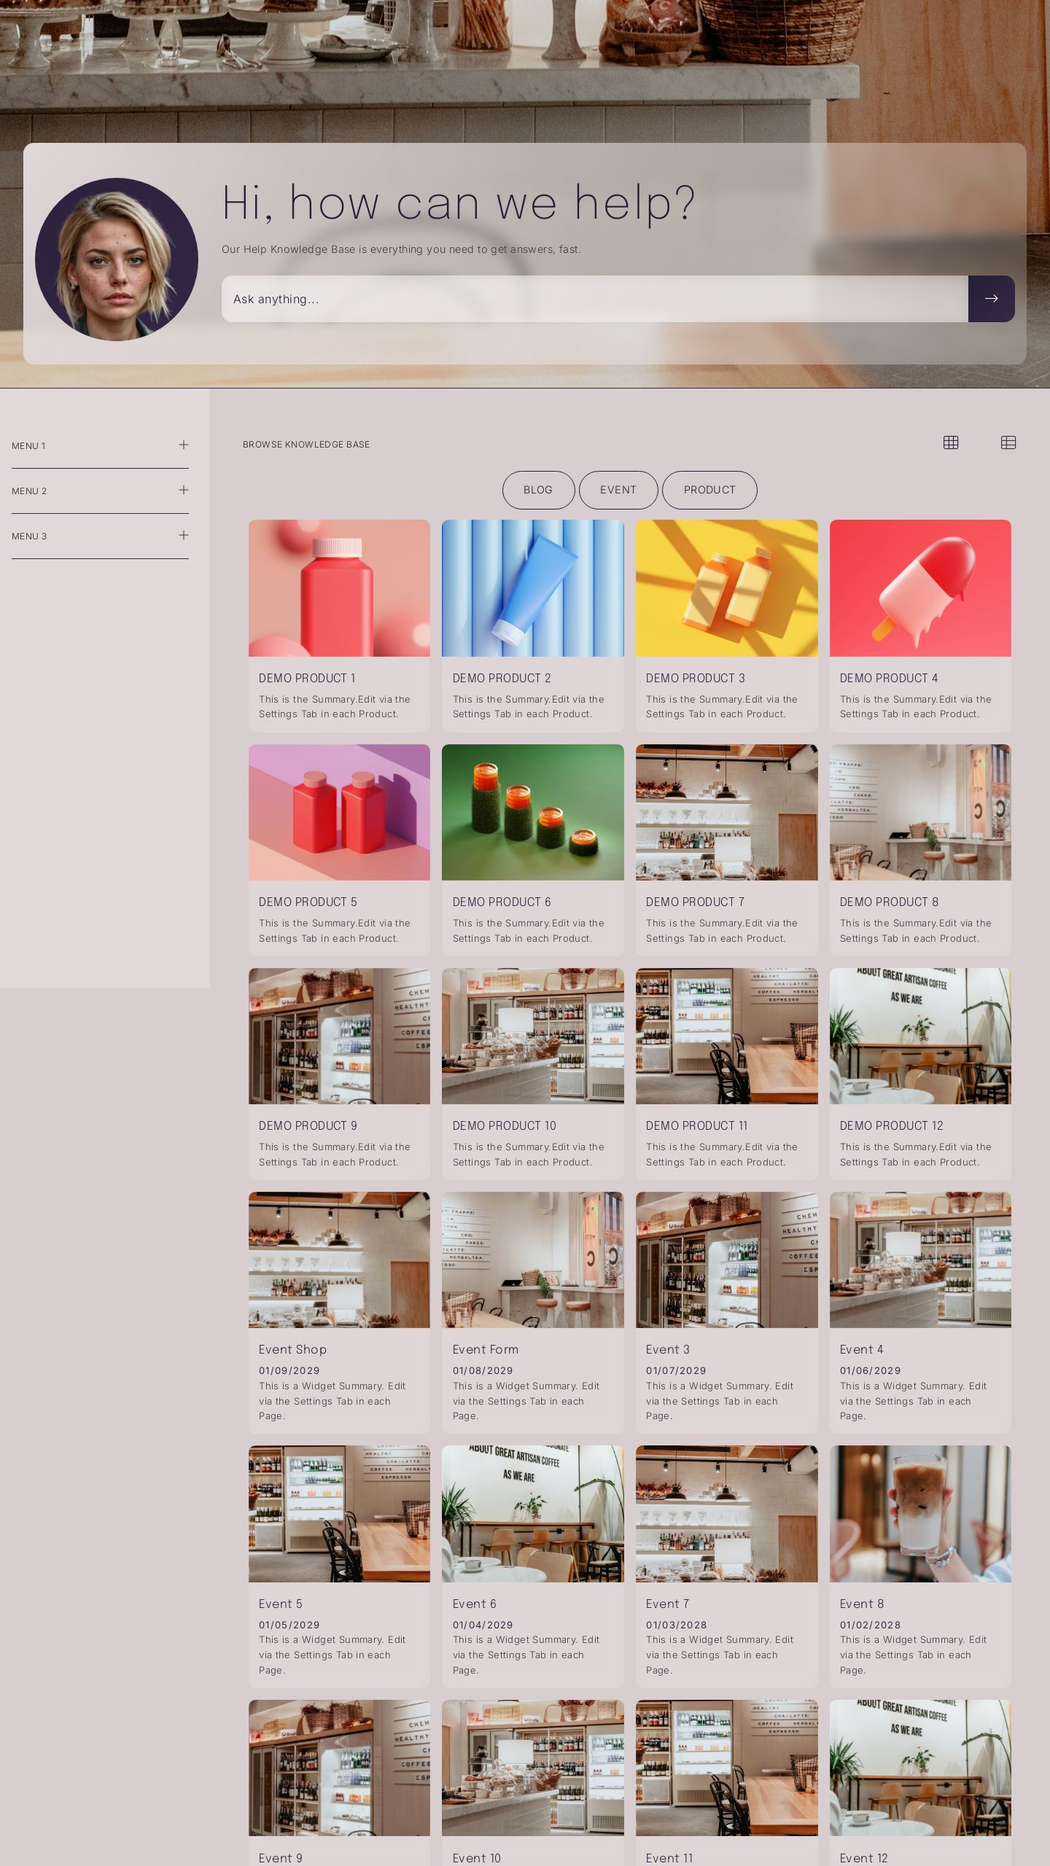Open the Event Form title link
This screenshot has width=1050, height=1866.
point(486,1349)
